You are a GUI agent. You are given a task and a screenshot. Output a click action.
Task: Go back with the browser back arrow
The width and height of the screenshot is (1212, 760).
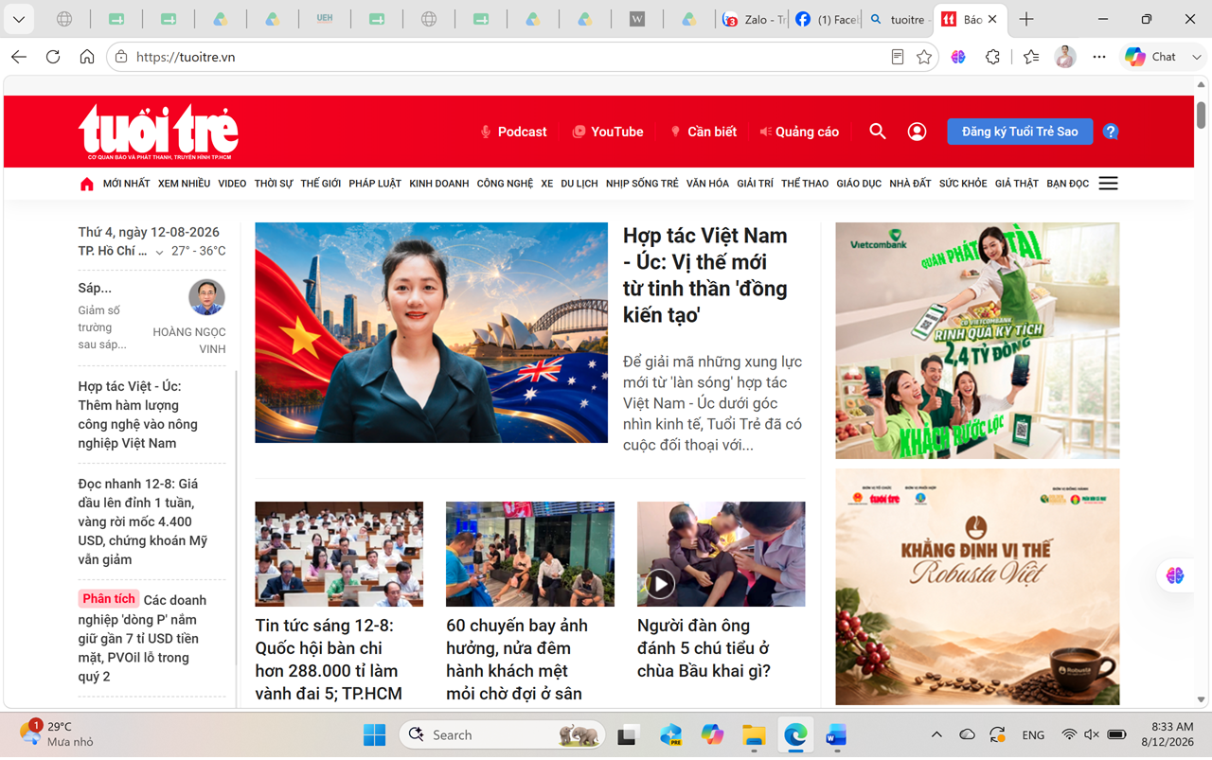[19, 57]
